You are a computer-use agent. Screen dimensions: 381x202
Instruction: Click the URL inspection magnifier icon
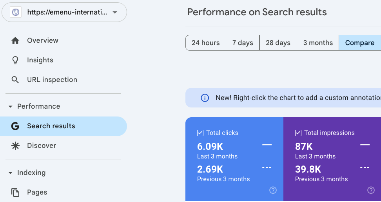click(15, 80)
